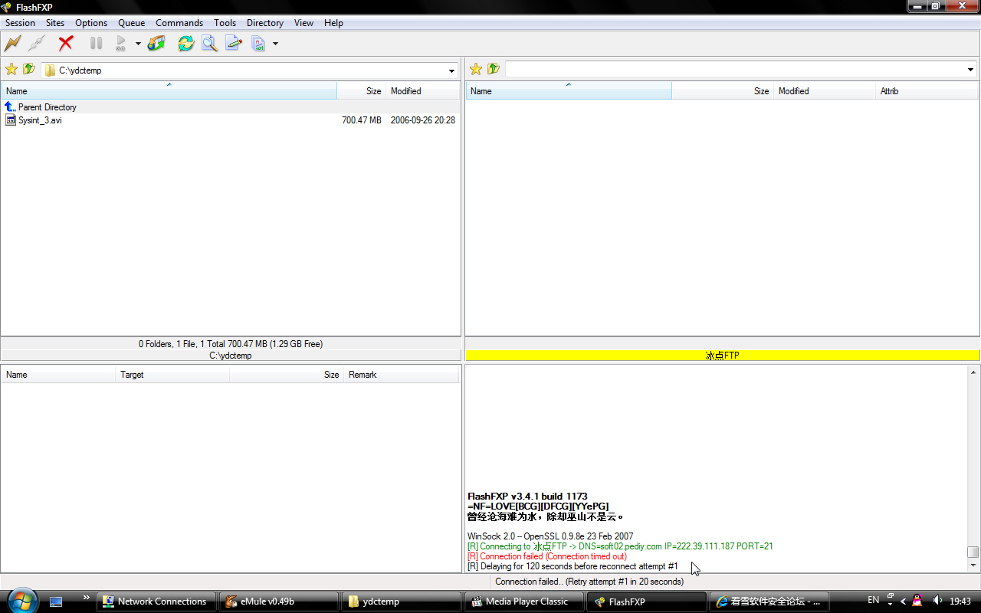Expand the quick launch chevron on the taskbar

tap(86, 597)
